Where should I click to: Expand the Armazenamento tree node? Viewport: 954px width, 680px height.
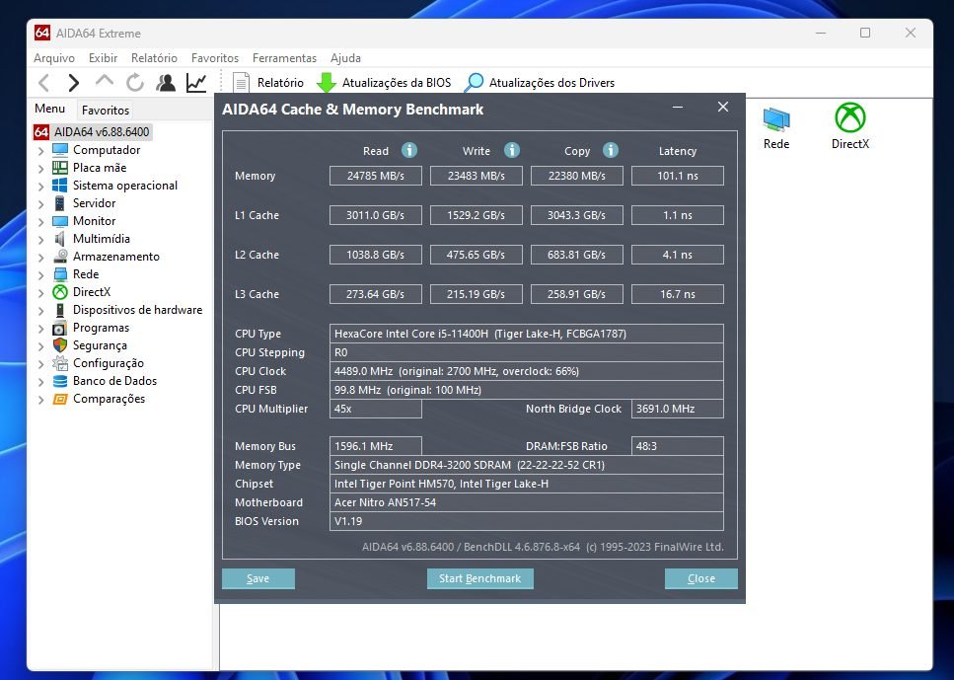coord(40,258)
